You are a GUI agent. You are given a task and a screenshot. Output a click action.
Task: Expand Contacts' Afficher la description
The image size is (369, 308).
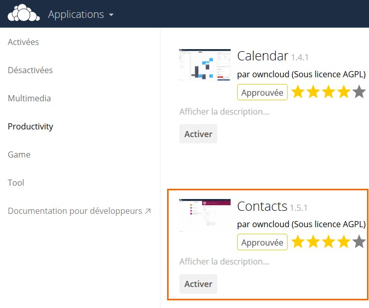(224, 261)
